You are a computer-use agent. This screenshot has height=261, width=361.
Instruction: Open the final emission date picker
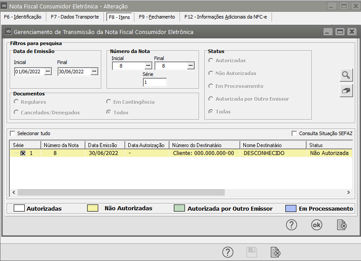pyautogui.click(x=94, y=72)
